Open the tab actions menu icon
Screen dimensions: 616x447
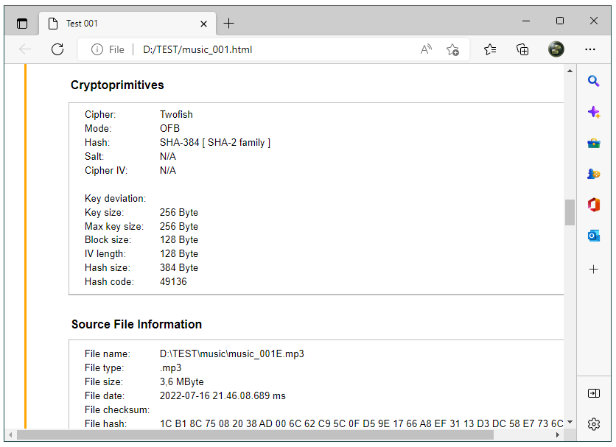pos(22,24)
